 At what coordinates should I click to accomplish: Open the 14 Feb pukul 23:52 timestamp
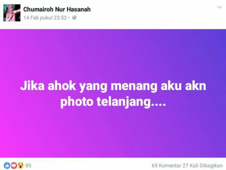click(x=45, y=18)
